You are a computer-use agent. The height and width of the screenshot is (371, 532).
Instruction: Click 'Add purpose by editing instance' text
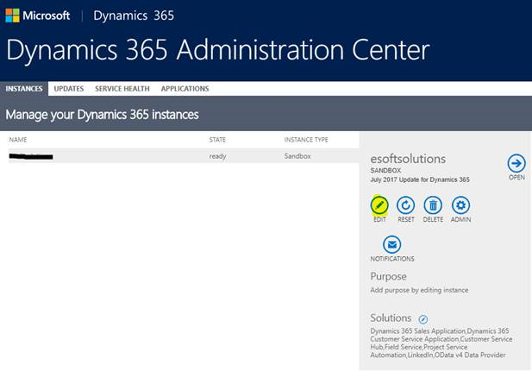pyautogui.click(x=419, y=290)
